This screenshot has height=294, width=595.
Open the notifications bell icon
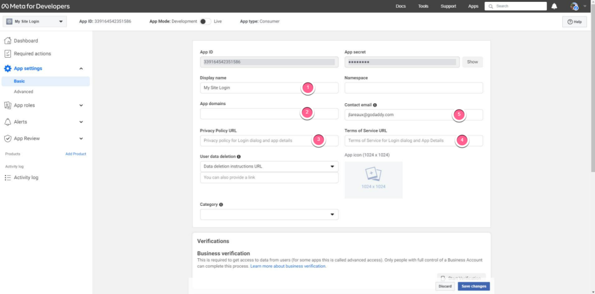(554, 7)
